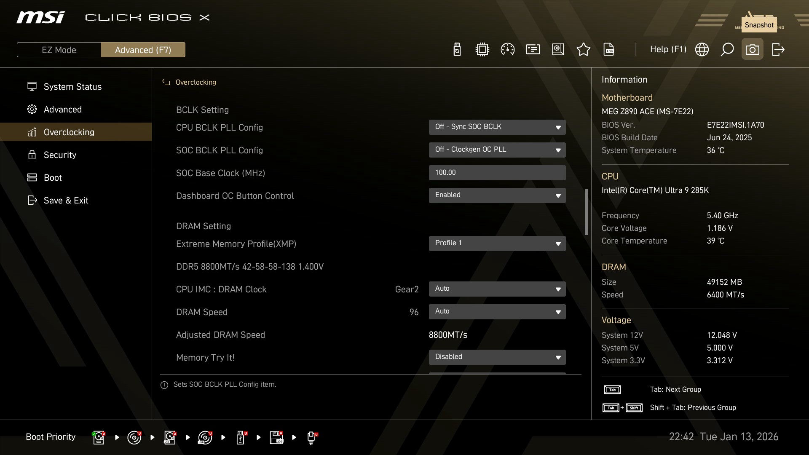Viewport: 809px width, 455px height.
Task: Change language with the globe icon
Action: click(702, 50)
